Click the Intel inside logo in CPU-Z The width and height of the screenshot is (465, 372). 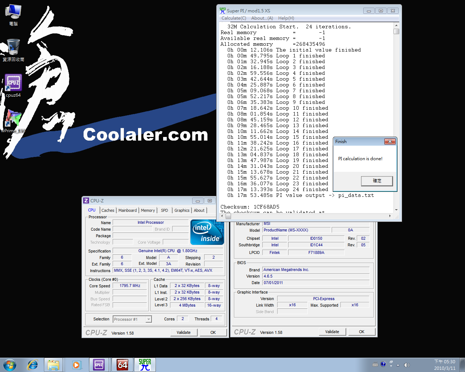point(207,232)
